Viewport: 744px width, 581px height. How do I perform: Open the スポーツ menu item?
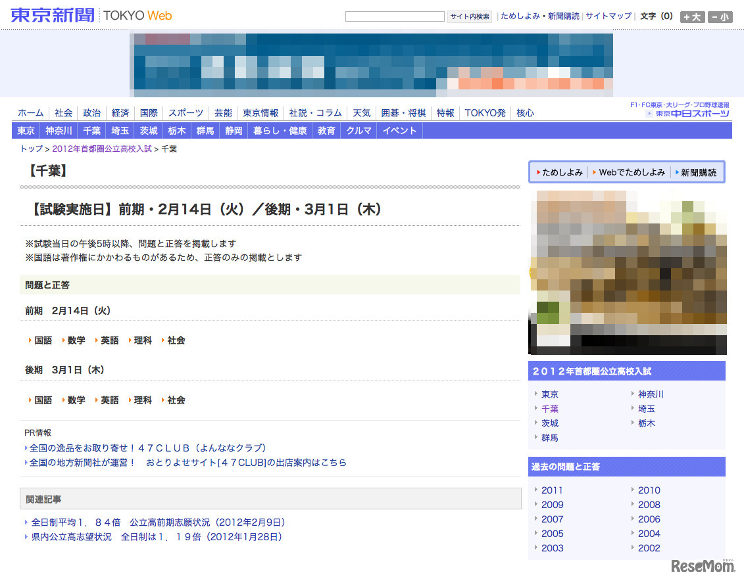pyautogui.click(x=186, y=113)
